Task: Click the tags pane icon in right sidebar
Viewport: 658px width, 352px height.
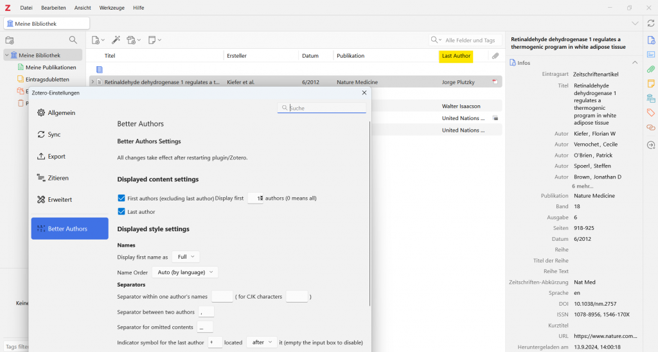Action: tap(650, 112)
